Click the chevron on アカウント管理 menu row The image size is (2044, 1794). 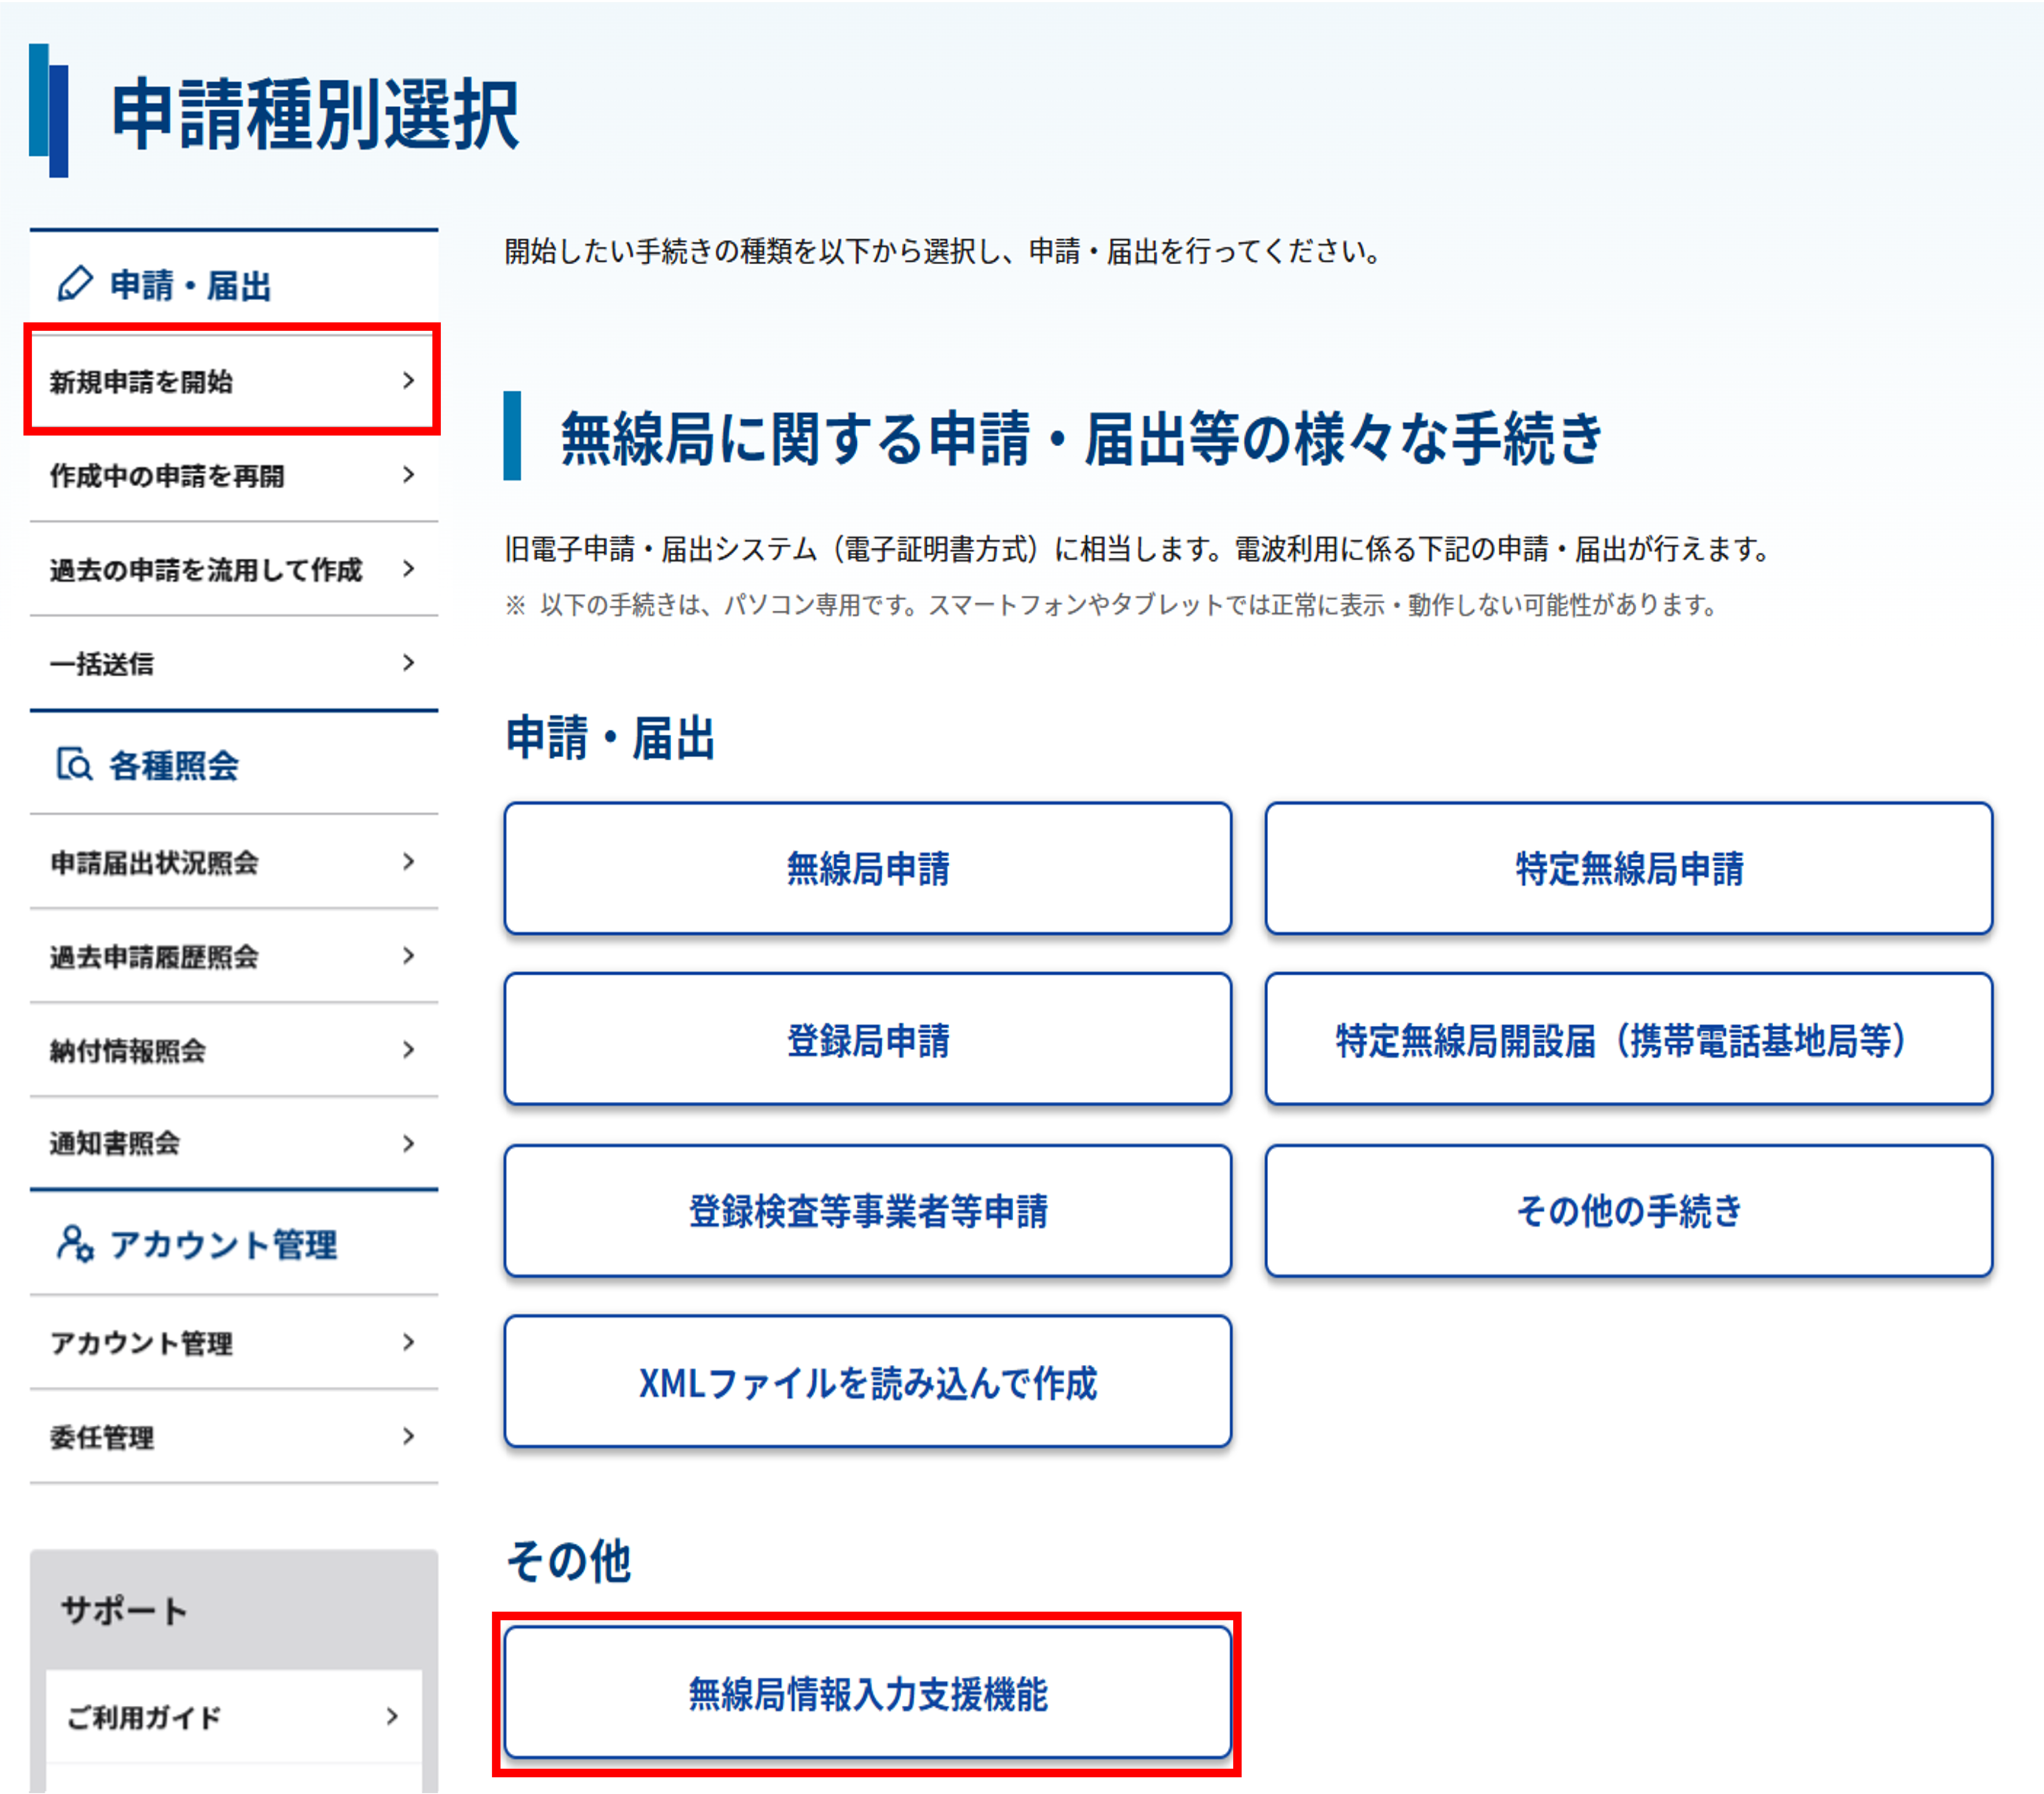408,1343
